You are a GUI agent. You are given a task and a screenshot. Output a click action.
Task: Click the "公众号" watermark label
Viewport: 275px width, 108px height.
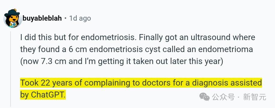(x=223, y=97)
